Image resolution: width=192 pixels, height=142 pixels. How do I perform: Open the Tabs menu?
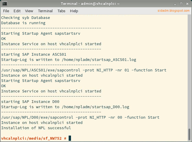61,11
